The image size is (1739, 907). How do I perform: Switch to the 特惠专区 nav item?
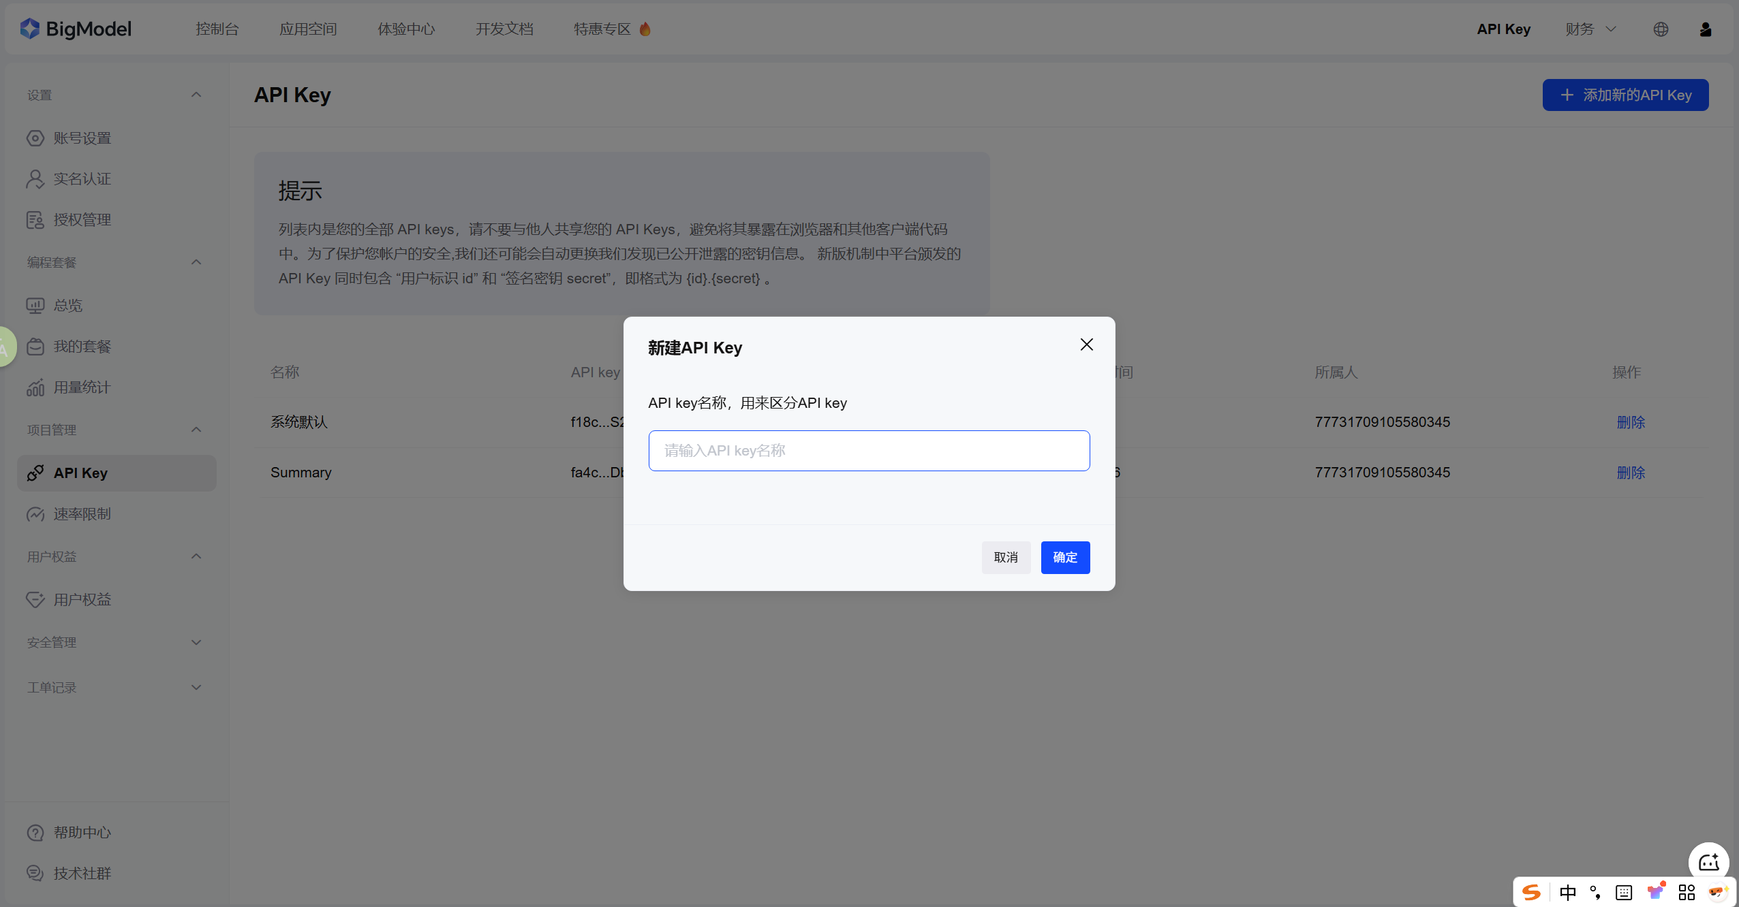pyautogui.click(x=602, y=29)
